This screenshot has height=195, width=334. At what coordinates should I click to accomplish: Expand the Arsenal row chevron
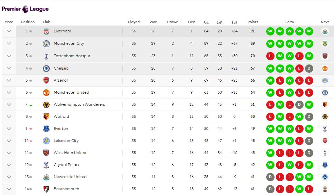coord(9,80)
